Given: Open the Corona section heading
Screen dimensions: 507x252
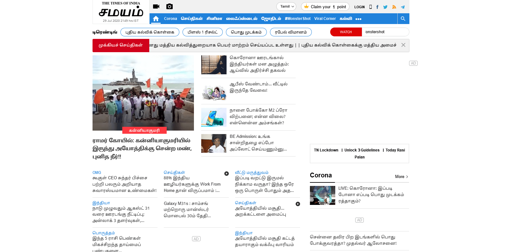Looking at the screenshot, I should coord(321,175).
